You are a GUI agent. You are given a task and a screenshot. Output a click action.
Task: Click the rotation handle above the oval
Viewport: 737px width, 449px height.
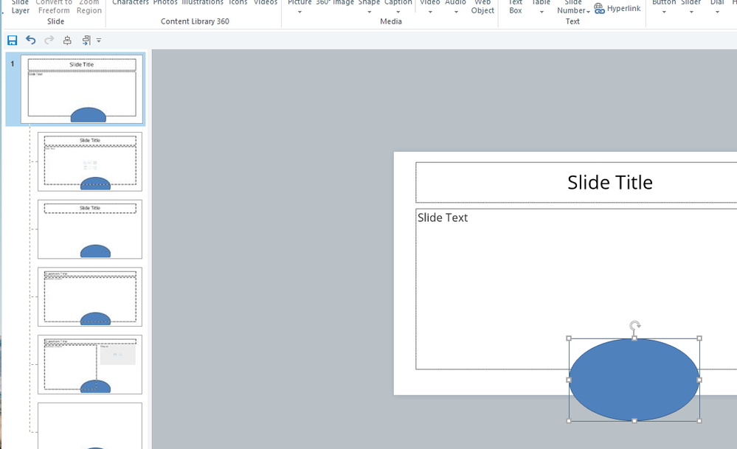click(634, 325)
